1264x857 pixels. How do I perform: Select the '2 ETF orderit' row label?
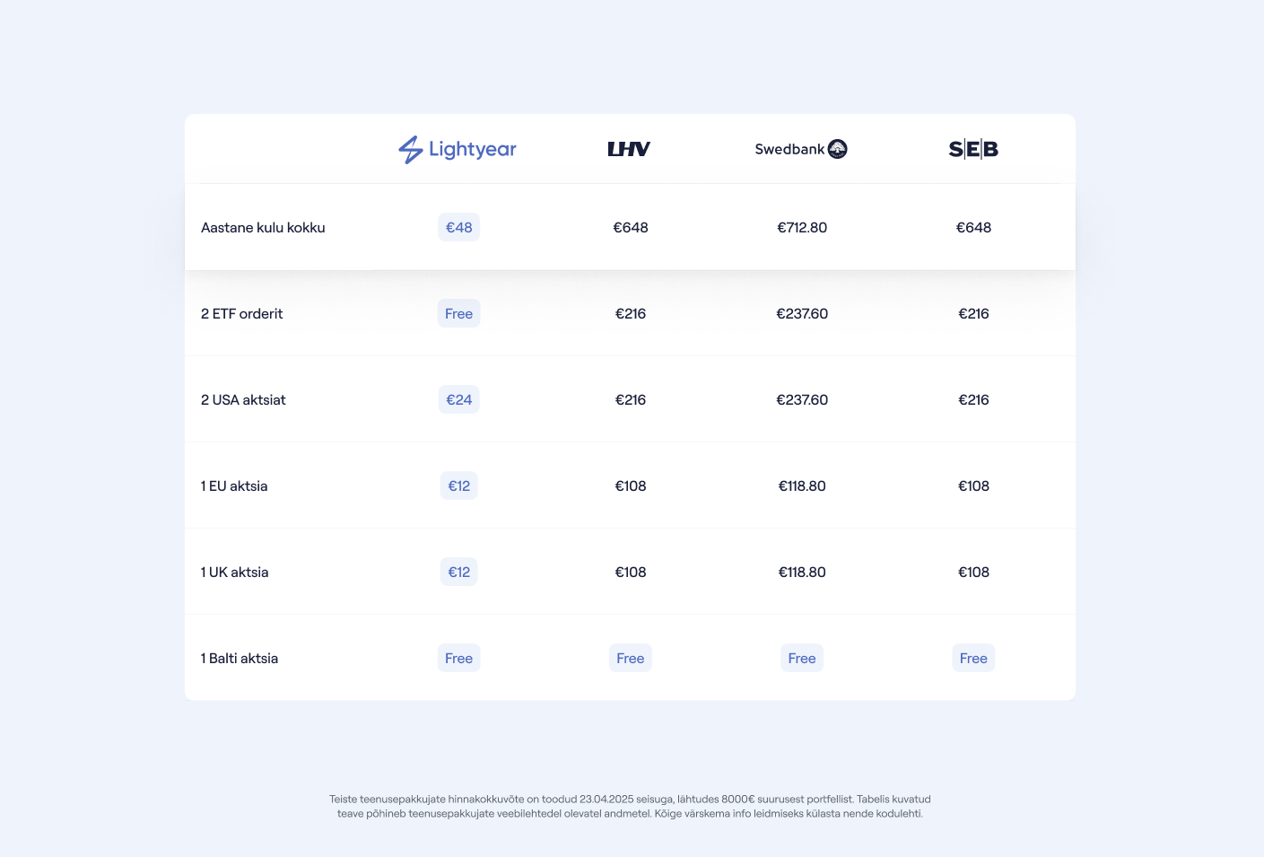pos(241,314)
